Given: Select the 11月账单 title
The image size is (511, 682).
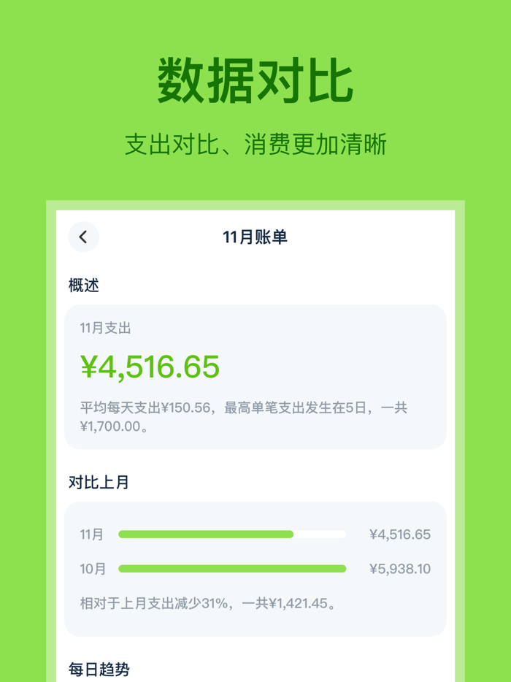Looking at the screenshot, I should [x=255, y=236].
